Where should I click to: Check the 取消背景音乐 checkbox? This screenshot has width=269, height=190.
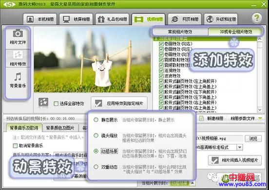(x=15, y=146)
